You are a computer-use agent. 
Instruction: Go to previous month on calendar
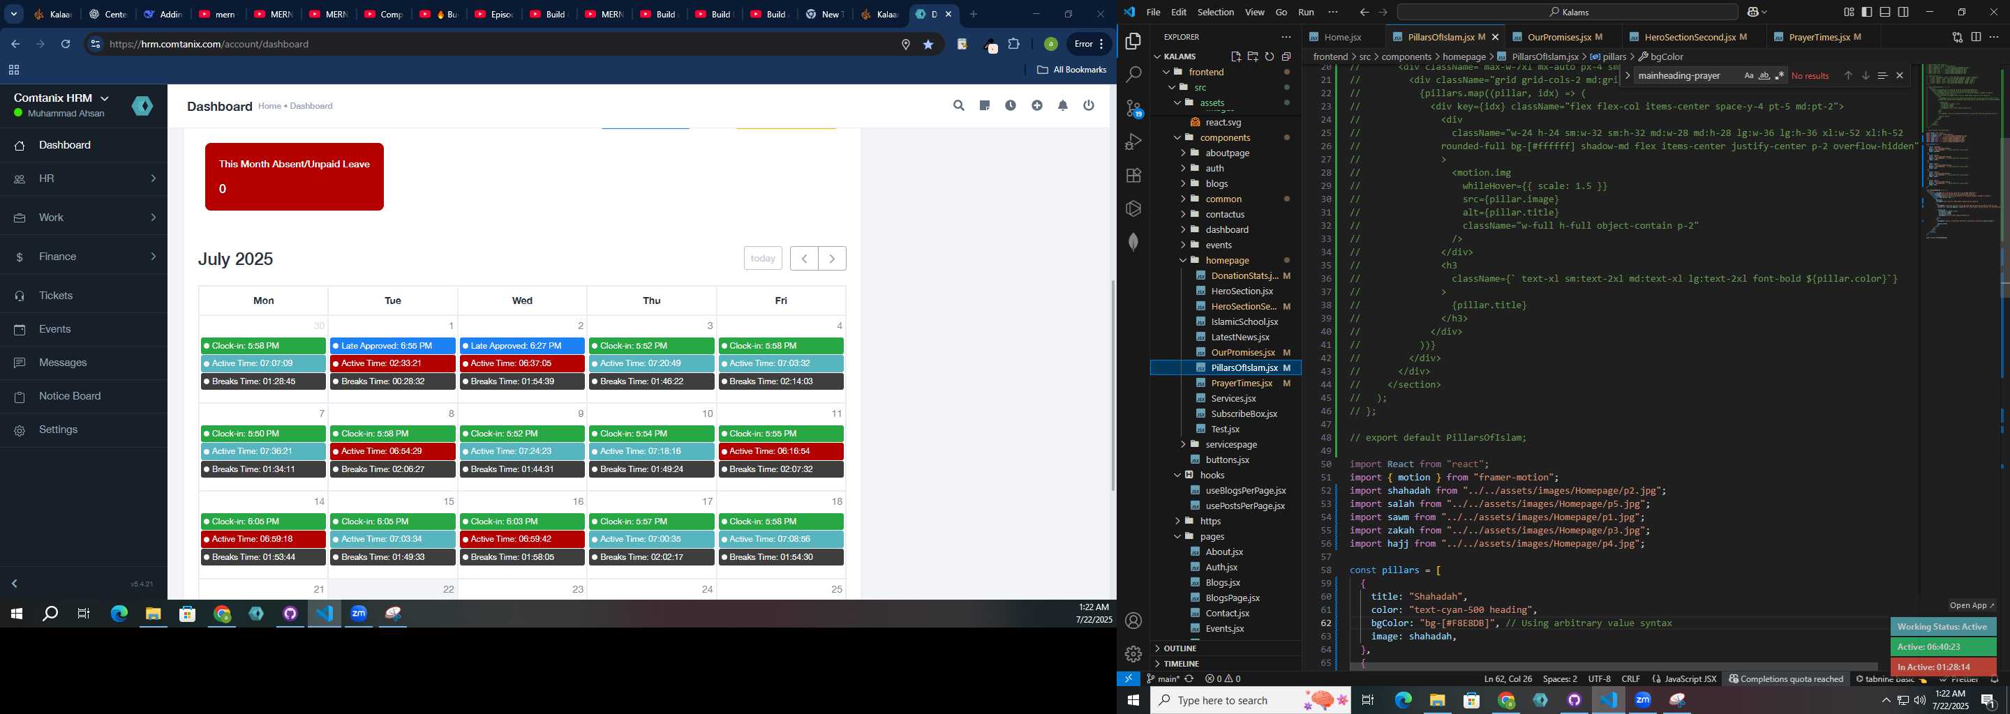[x=805, y=258]
